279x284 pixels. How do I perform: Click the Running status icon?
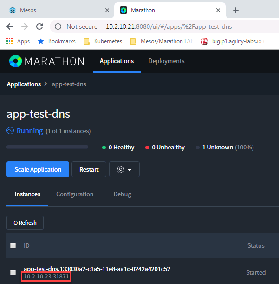(x=10, y=130)
